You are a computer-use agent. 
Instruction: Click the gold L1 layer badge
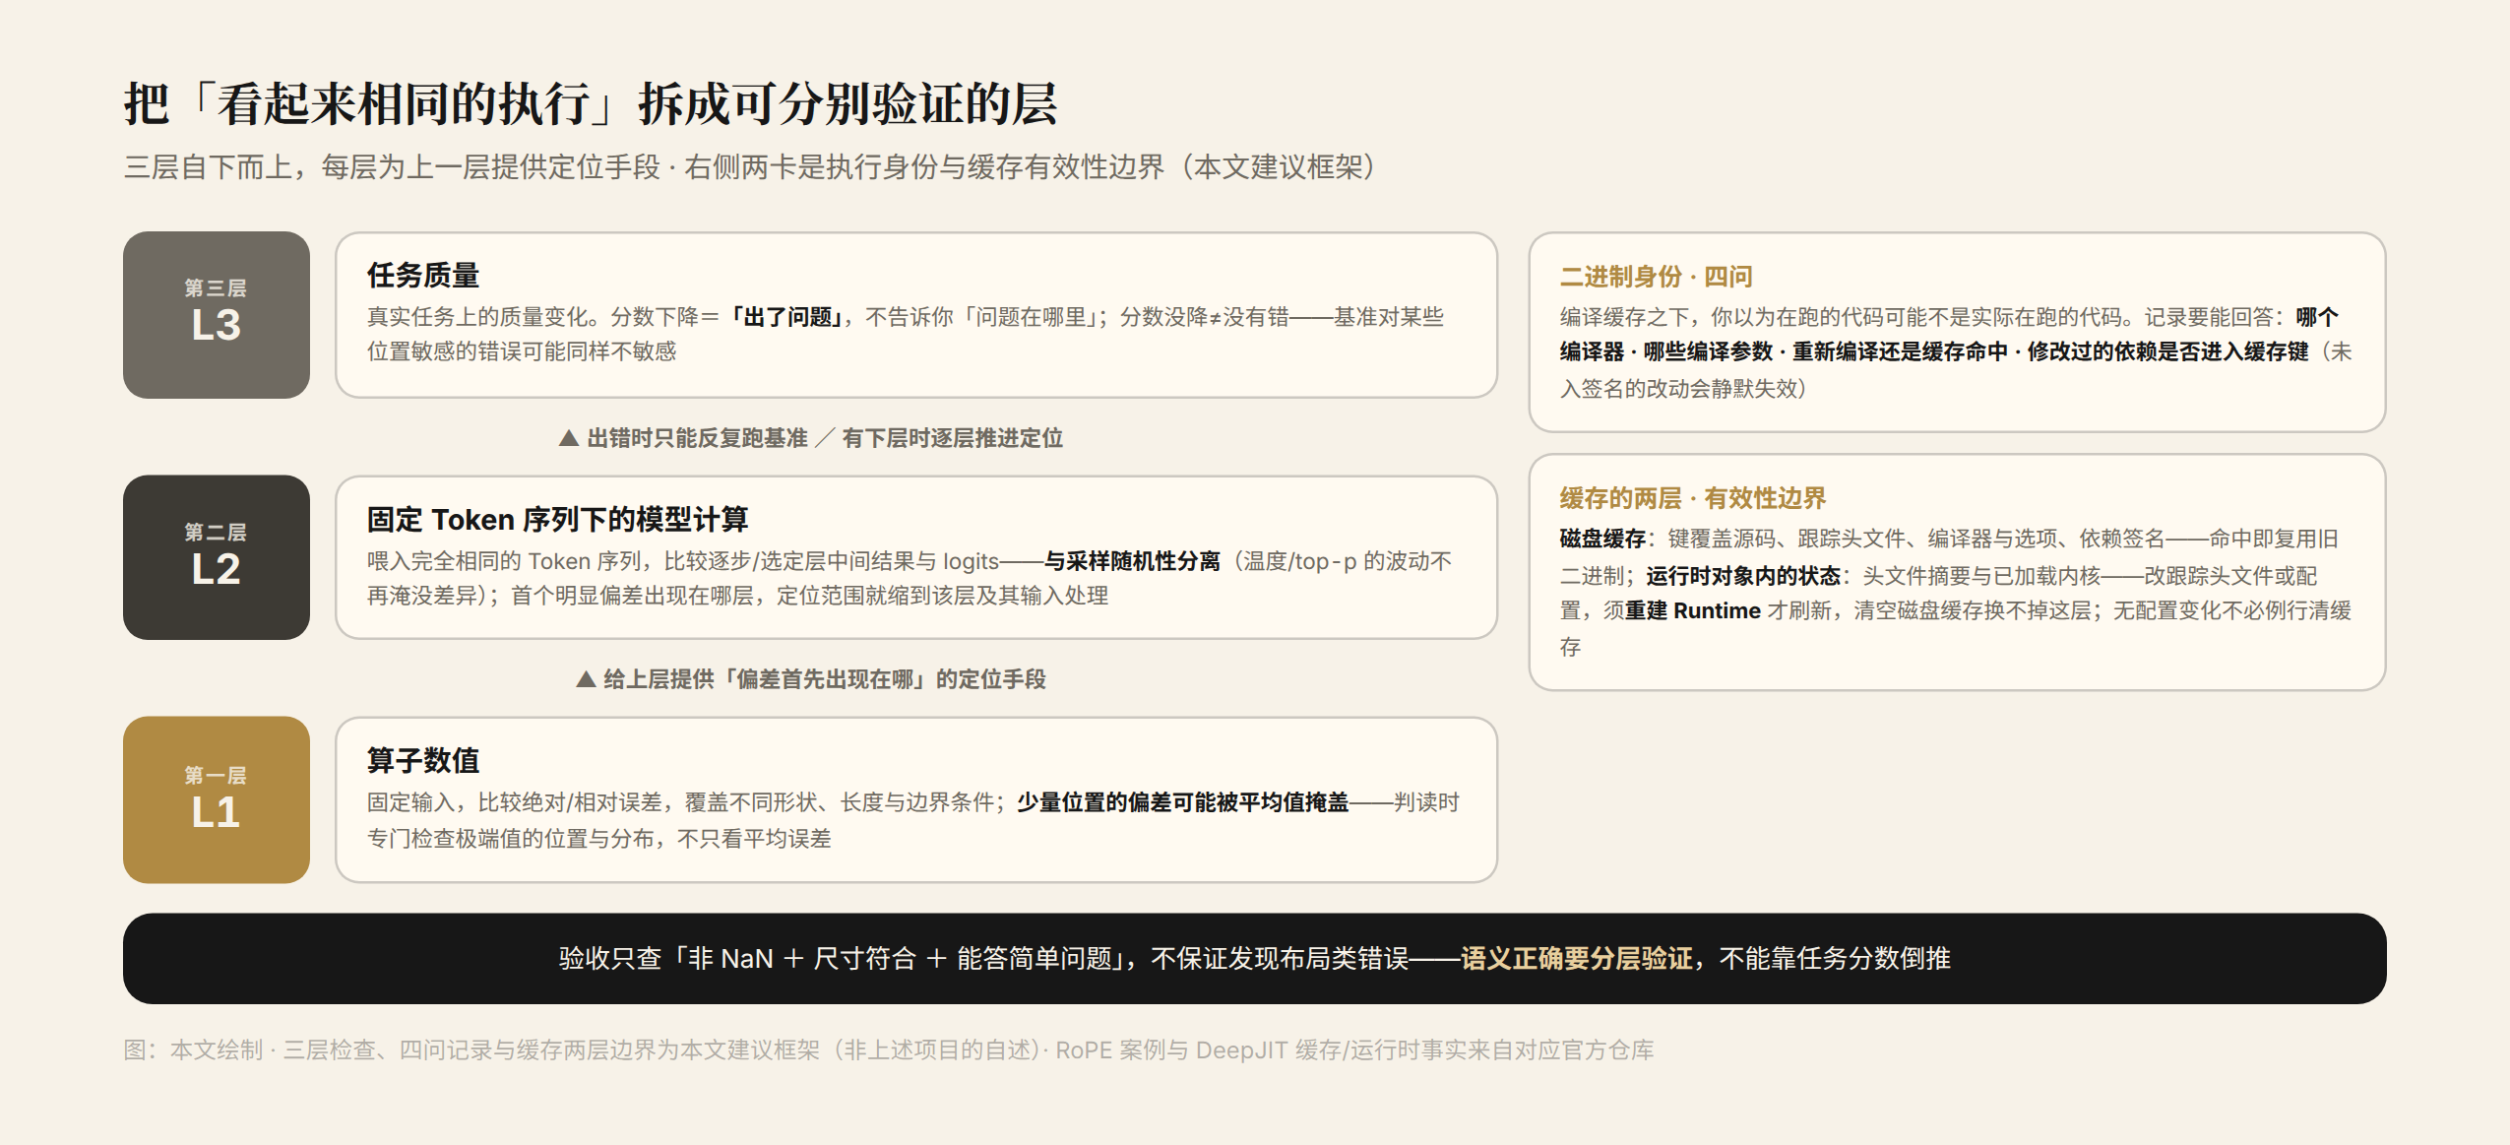pyautogui.click(x=217, y=799)
